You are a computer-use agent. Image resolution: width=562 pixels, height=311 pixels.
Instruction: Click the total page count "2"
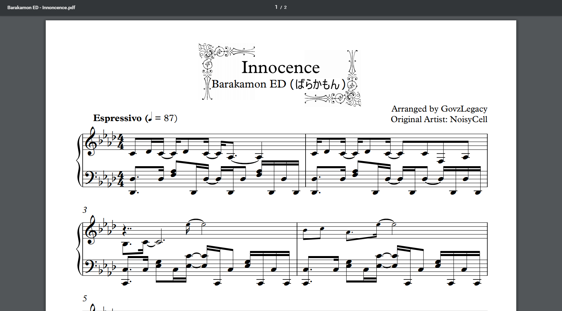click(x=285, y=7)
